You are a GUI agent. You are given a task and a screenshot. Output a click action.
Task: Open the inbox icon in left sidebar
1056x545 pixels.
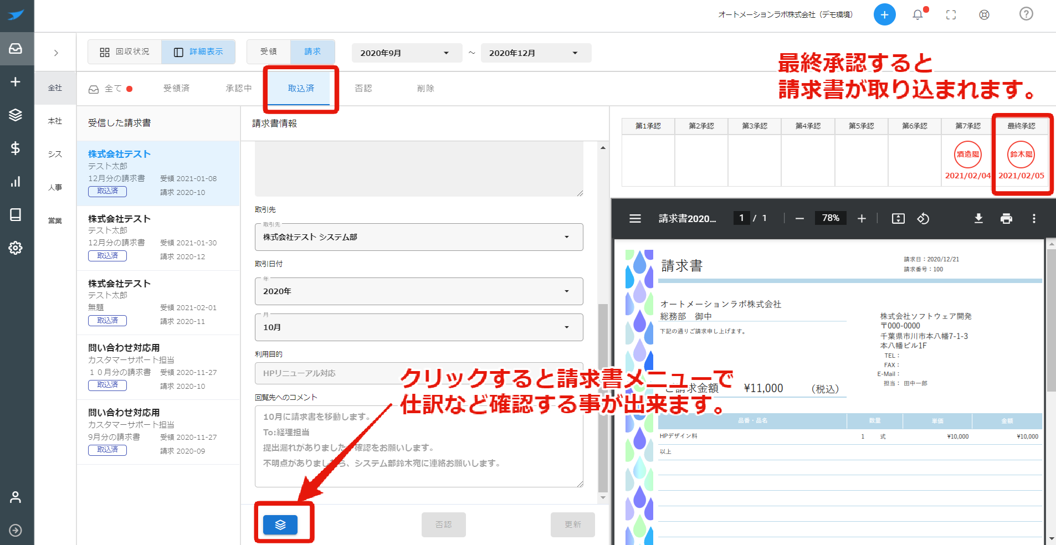16,49
